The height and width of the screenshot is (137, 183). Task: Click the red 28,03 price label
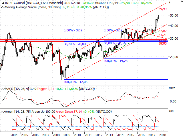pos(163,44)
